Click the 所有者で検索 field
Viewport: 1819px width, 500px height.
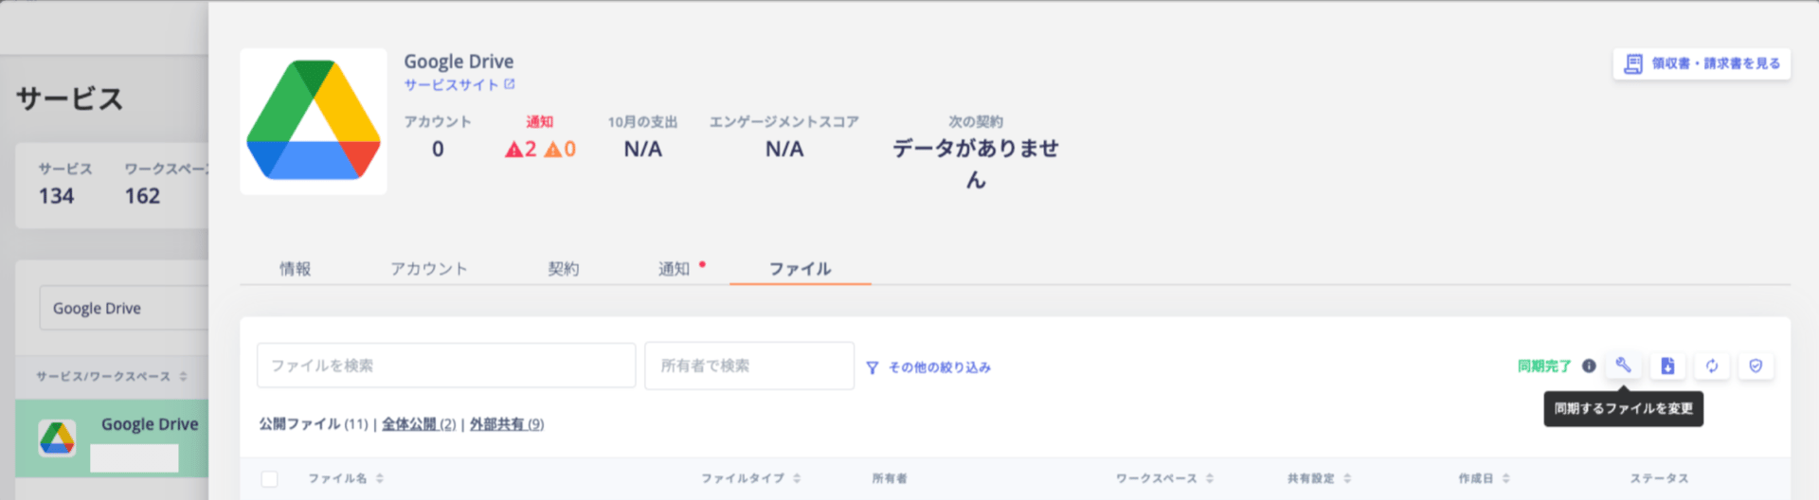749,366
